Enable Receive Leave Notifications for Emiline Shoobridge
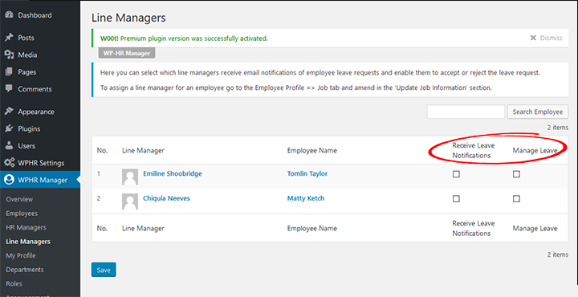Viewport: 578px width, 297px height. pos(456,174)
